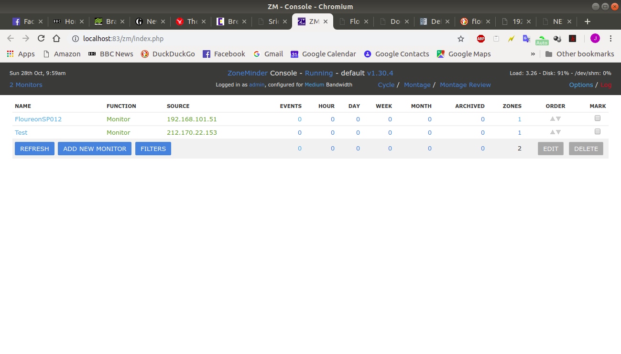Open the Gmail bookmark

coord(268,54)
